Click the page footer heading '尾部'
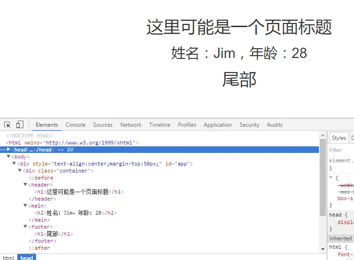The image size is (354, 260). pyautogui.click(x=239, y=79)
